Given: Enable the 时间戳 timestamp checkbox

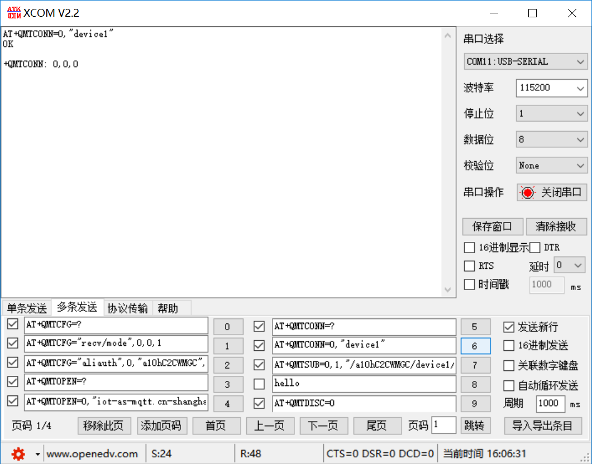Looking at the screenshot, I should [469, 284].
